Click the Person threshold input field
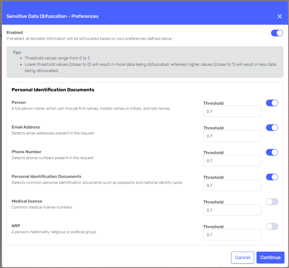Viewport: 289px width, 268px height. pyautogui.click(x=232, y=111)
